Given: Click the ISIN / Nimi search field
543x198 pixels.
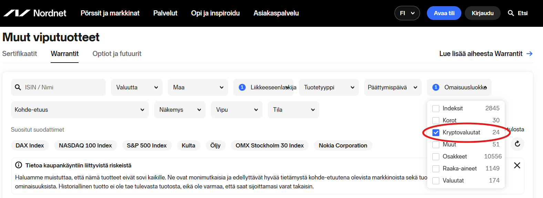Looking at the screenshot, I should [58, 87].
